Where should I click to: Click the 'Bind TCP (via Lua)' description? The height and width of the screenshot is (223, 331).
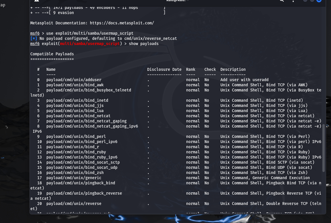(287, 111)
